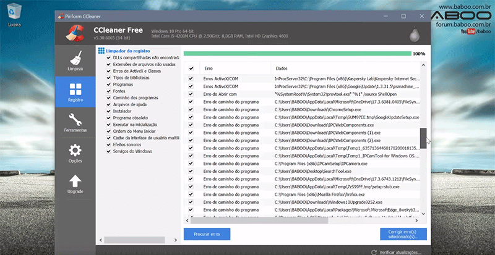
Task: Uncheck the firefox.exe result row
Action: (191, 194)
